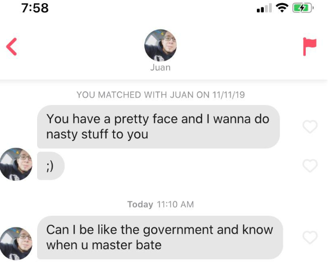The width and height of the screenshot is (328, 273).
Task: Like the winky face message with its heart
Action: click(x=310, y=165)
